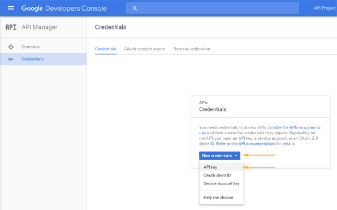
Task: Follow the 'Enable the APIs you plan to use' link
Action: click(294, 127)
